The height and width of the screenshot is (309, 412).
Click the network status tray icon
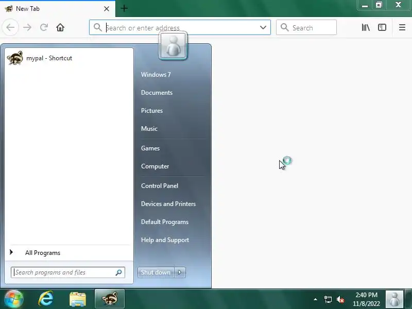[328, 299]
